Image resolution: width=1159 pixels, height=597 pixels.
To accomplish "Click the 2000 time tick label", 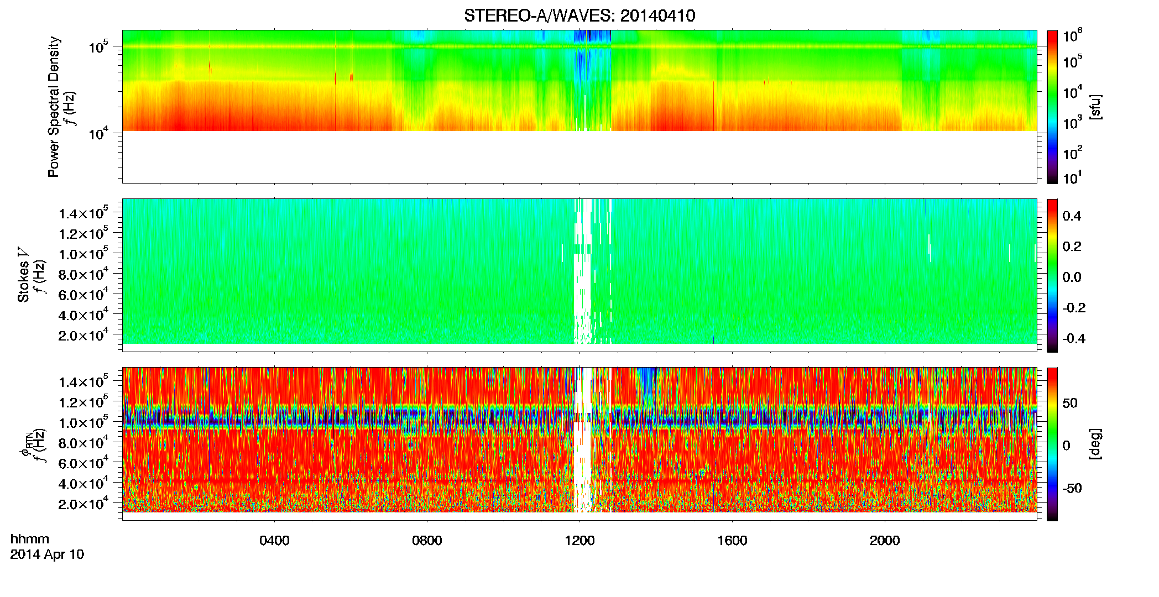I will 885,541.
